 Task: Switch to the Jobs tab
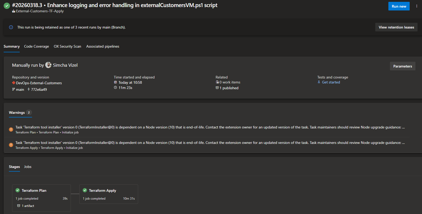(x=28, y=167)
